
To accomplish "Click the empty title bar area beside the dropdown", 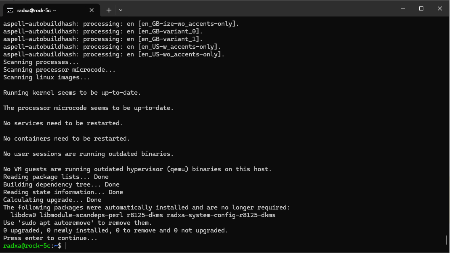I will tap(258, 8).
